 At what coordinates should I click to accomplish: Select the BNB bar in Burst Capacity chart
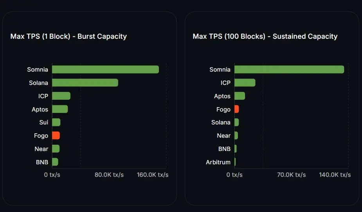click(55, 162)
